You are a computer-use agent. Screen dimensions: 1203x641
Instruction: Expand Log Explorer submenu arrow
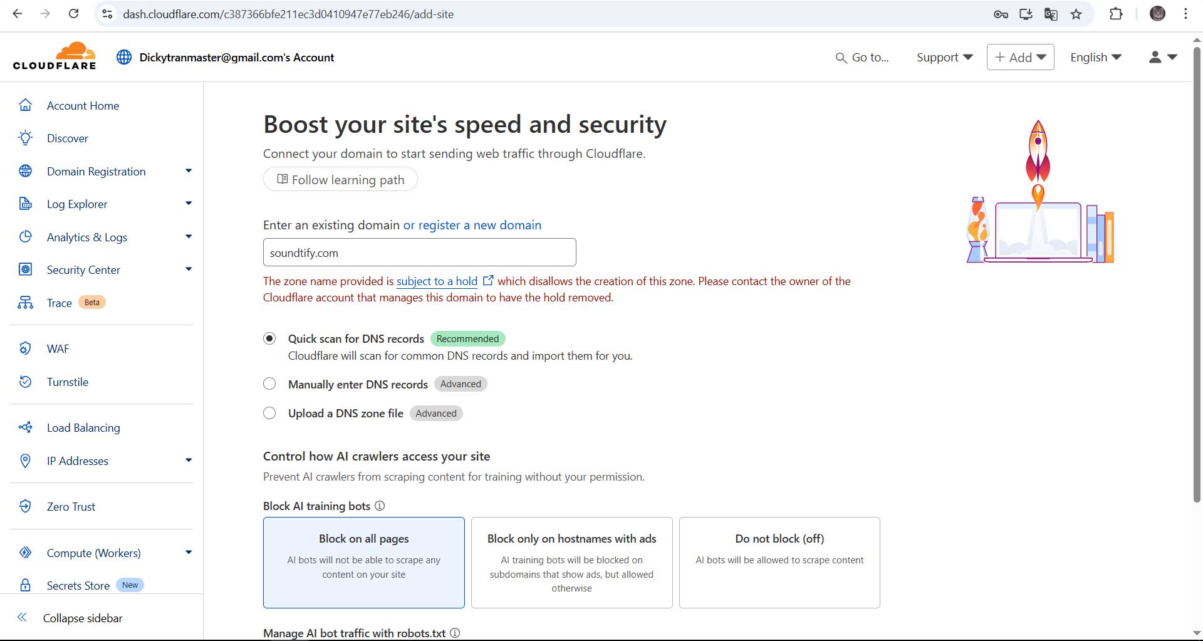pyautogui.click(x=189, y=203)
